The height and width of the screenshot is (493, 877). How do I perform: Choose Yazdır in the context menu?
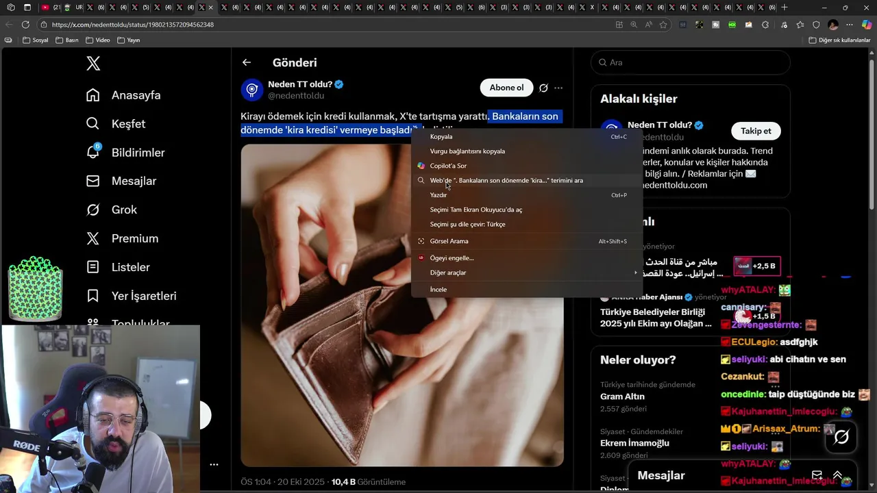(527, 195)
